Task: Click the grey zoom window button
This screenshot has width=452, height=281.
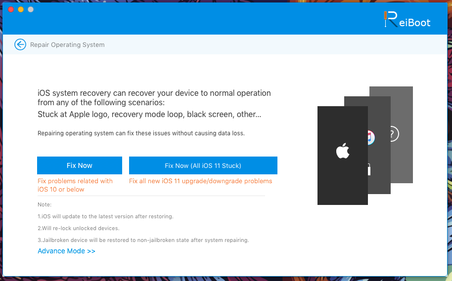Action: pyautogui.click(x=31, y=9)
